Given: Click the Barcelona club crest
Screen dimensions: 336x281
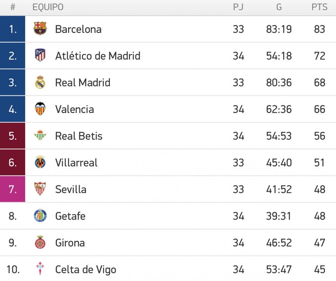Looking at the screenshot, I should pyautogui.click(x=40, y=29).
